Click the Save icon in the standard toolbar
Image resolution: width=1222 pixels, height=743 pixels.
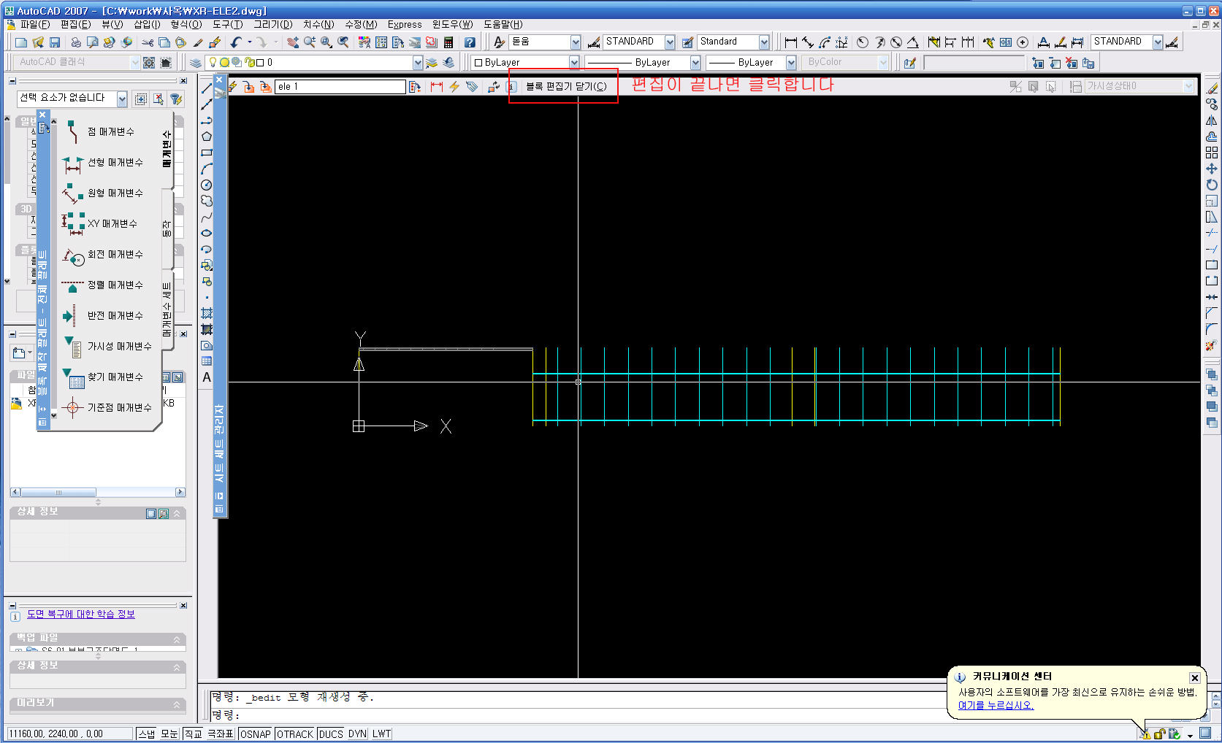[55, 42]
